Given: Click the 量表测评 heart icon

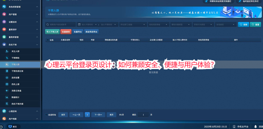Looking at the screenshot, I should click(x=4, y=30).
